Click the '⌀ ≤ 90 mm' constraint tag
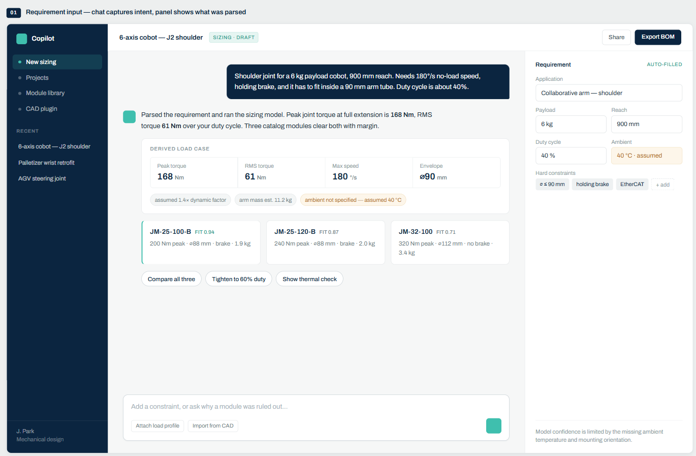The height and width of the screenshot is (456, 696). point(552,185)
